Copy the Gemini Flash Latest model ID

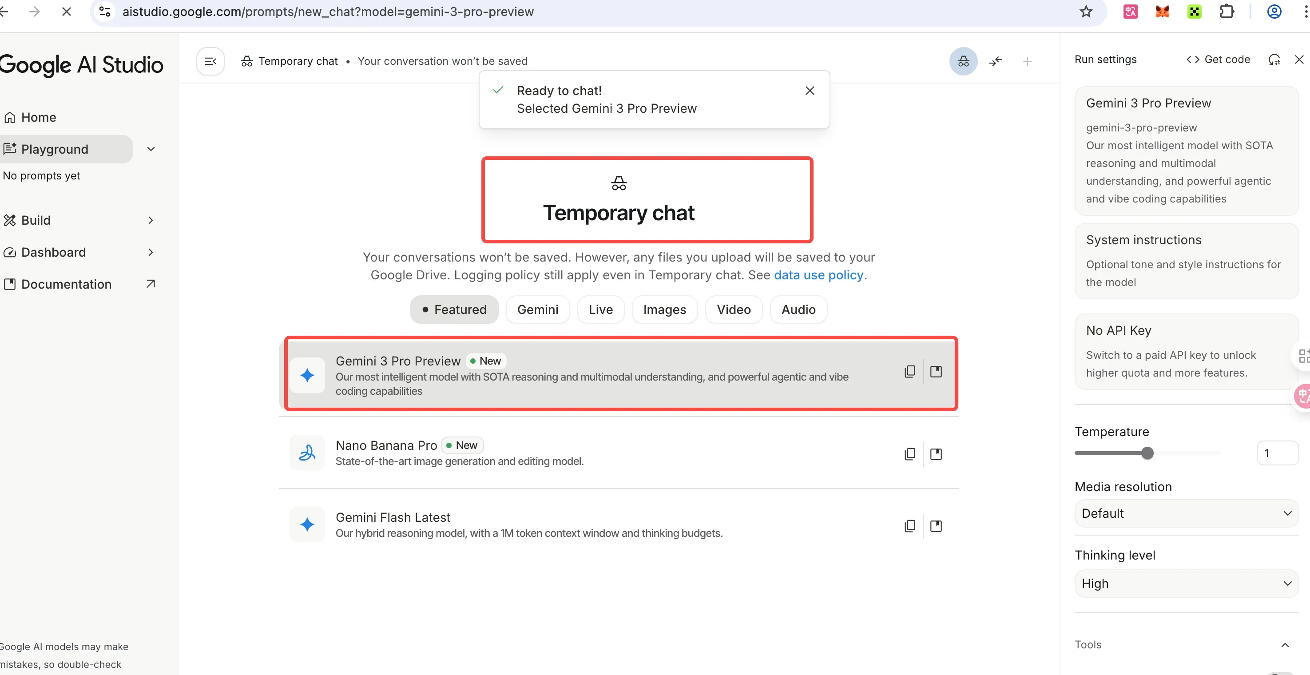pyautogui.click(x=910, y=525)
